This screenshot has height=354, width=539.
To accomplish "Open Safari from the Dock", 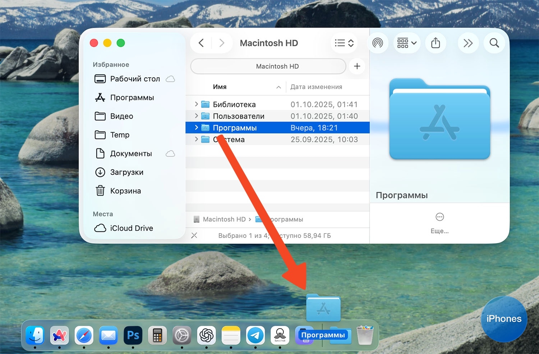I will click(84, 335).
